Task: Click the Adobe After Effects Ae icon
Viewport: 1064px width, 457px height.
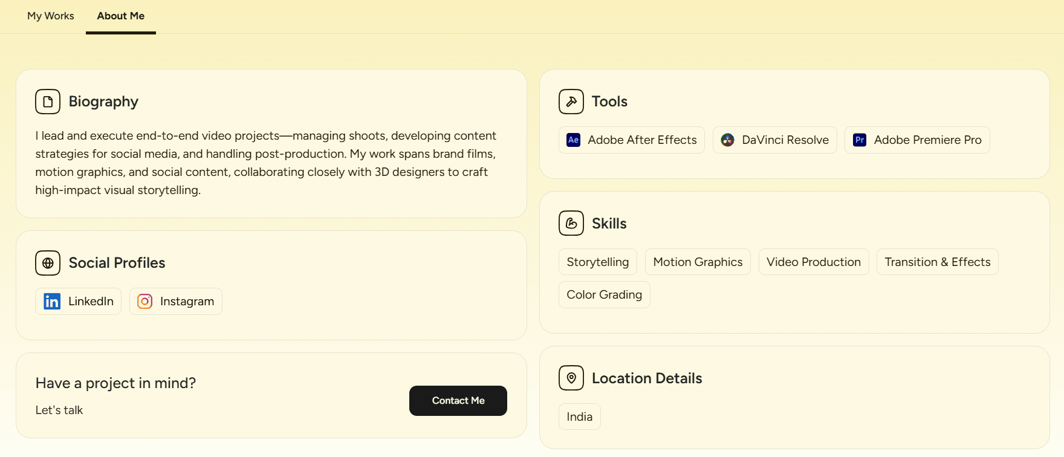Action: pyautogui.click(x=574, y=140)
